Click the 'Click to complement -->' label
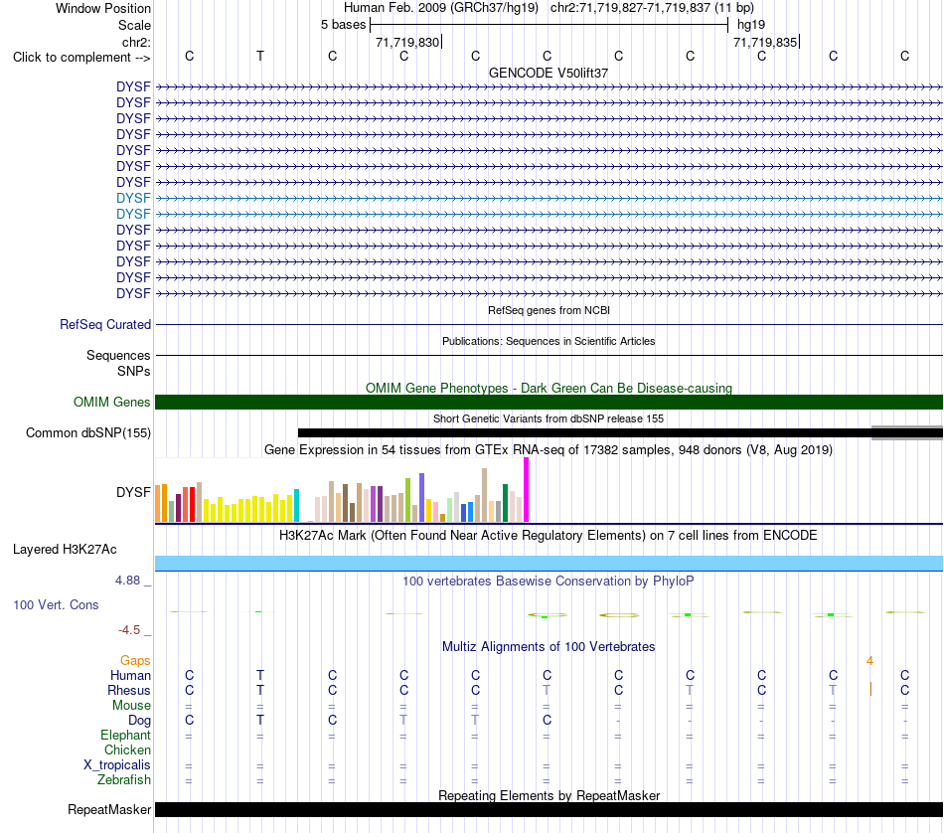944x833 pixels. [x=81, y=58]
